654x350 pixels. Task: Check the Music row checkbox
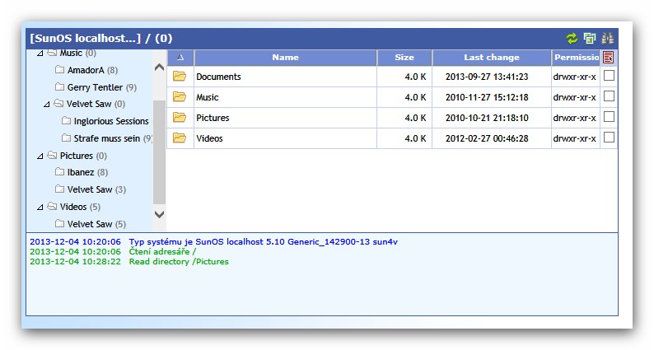point(609,96)
